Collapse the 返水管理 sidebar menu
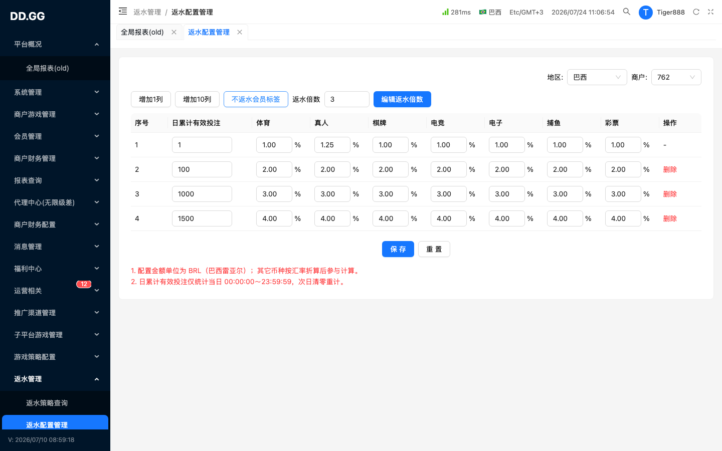Image resolution: width=722 pixels, height=451 pixels. click(x=55, y=379)
